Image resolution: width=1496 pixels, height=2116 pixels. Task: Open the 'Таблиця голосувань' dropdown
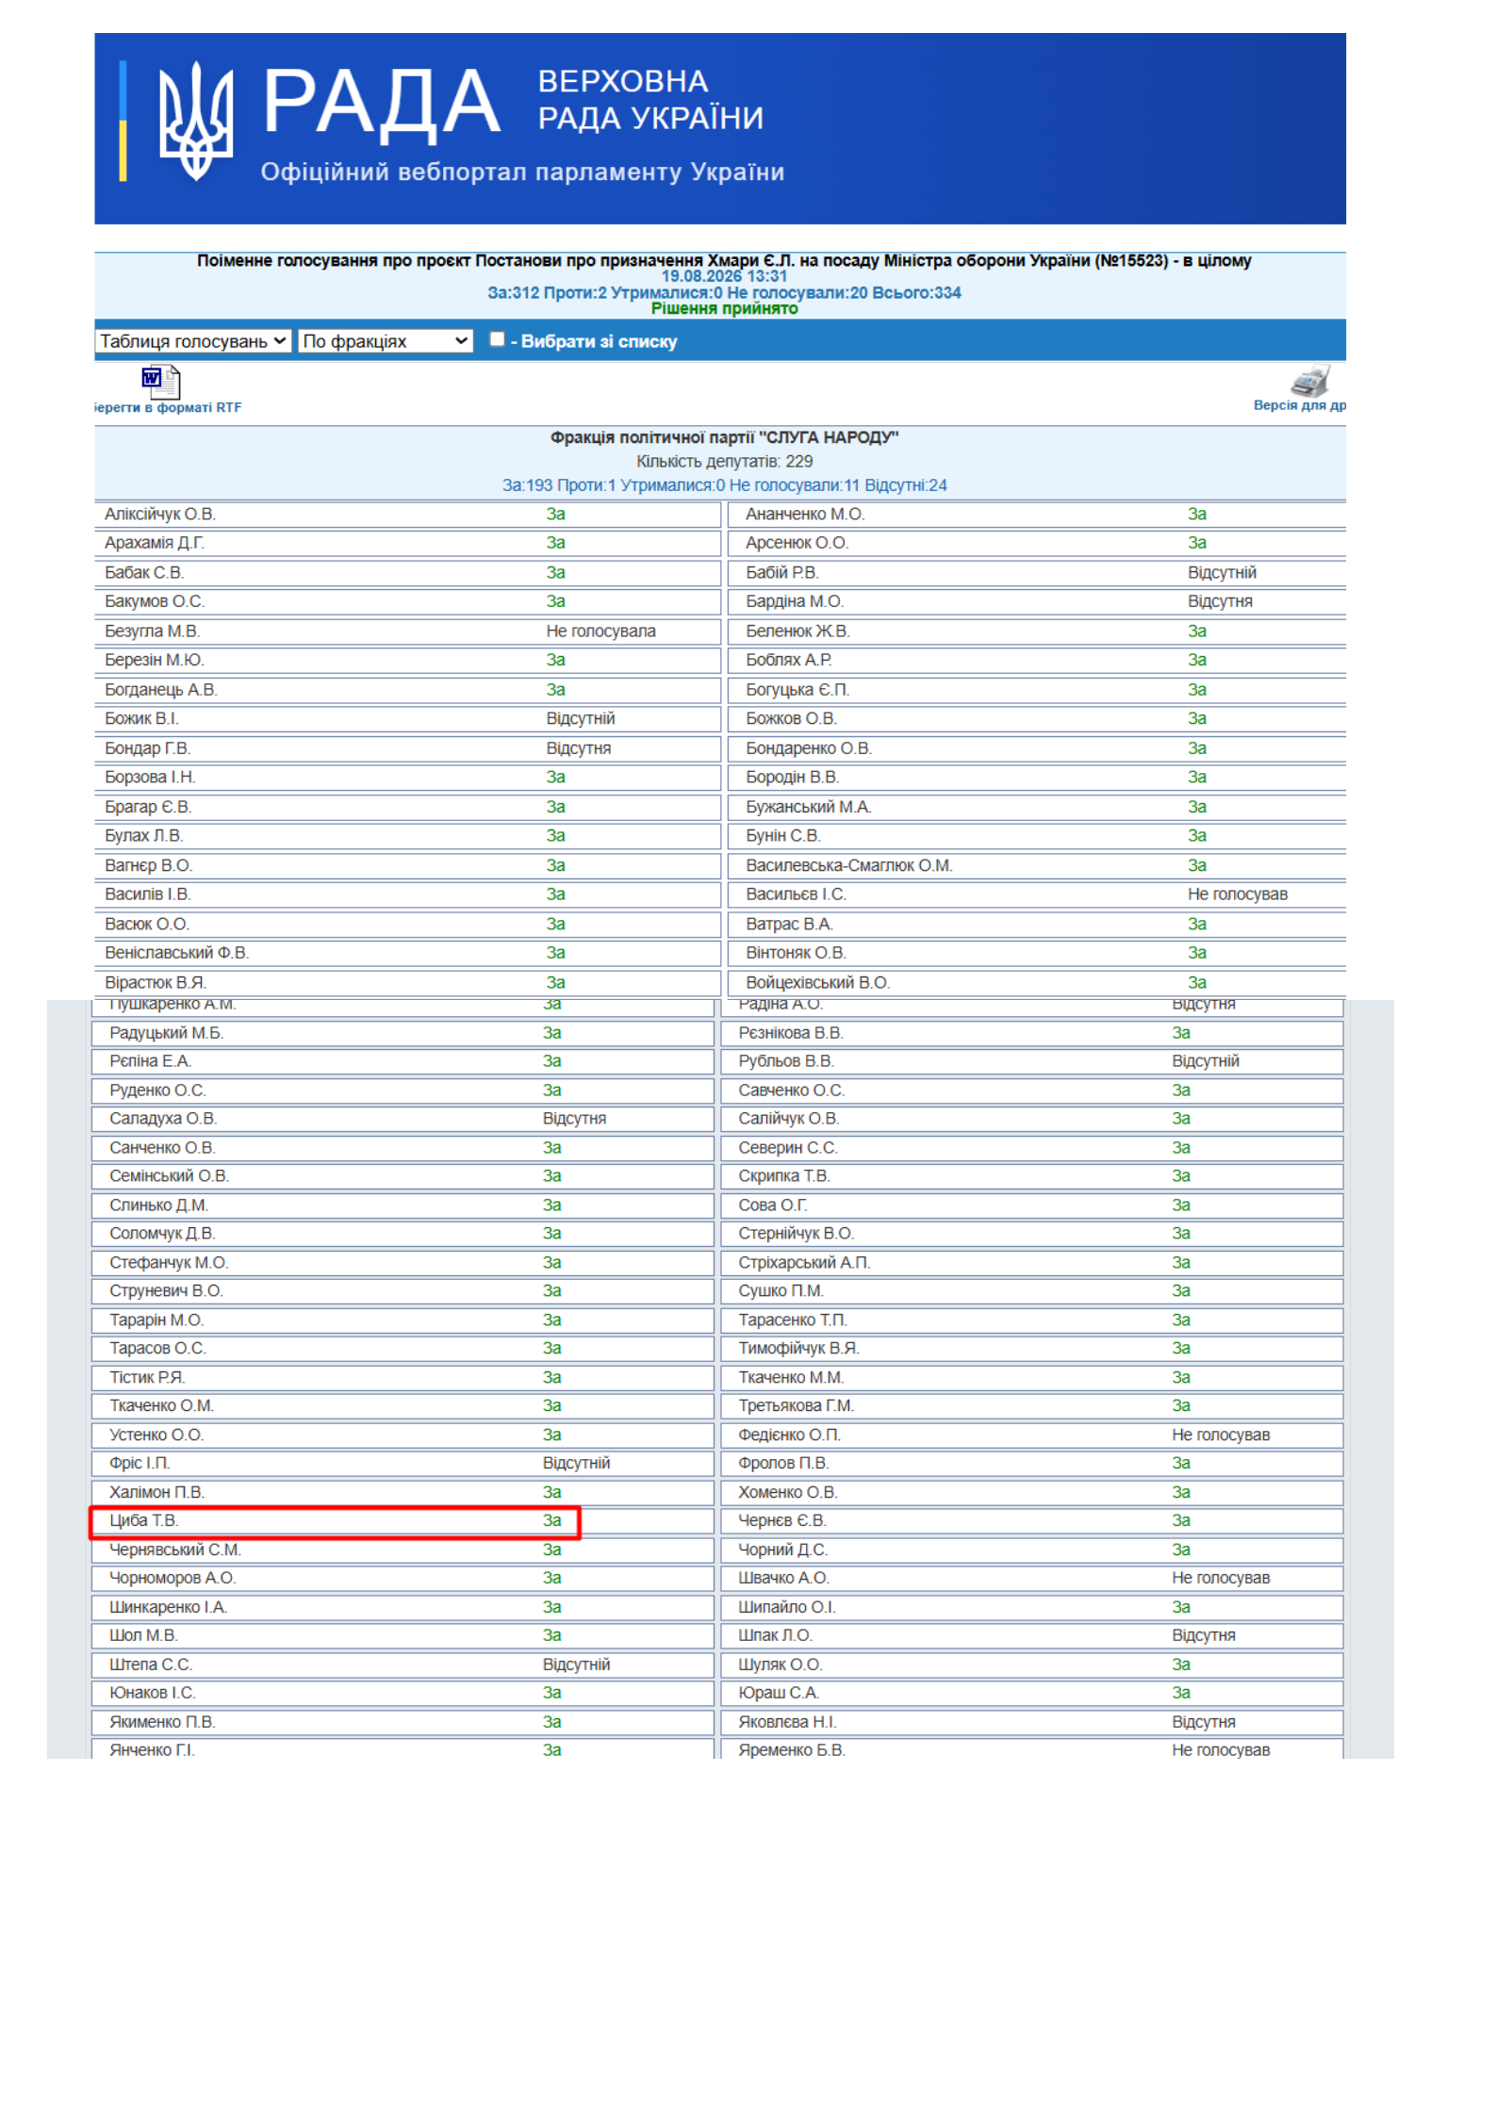coord(193,341)
